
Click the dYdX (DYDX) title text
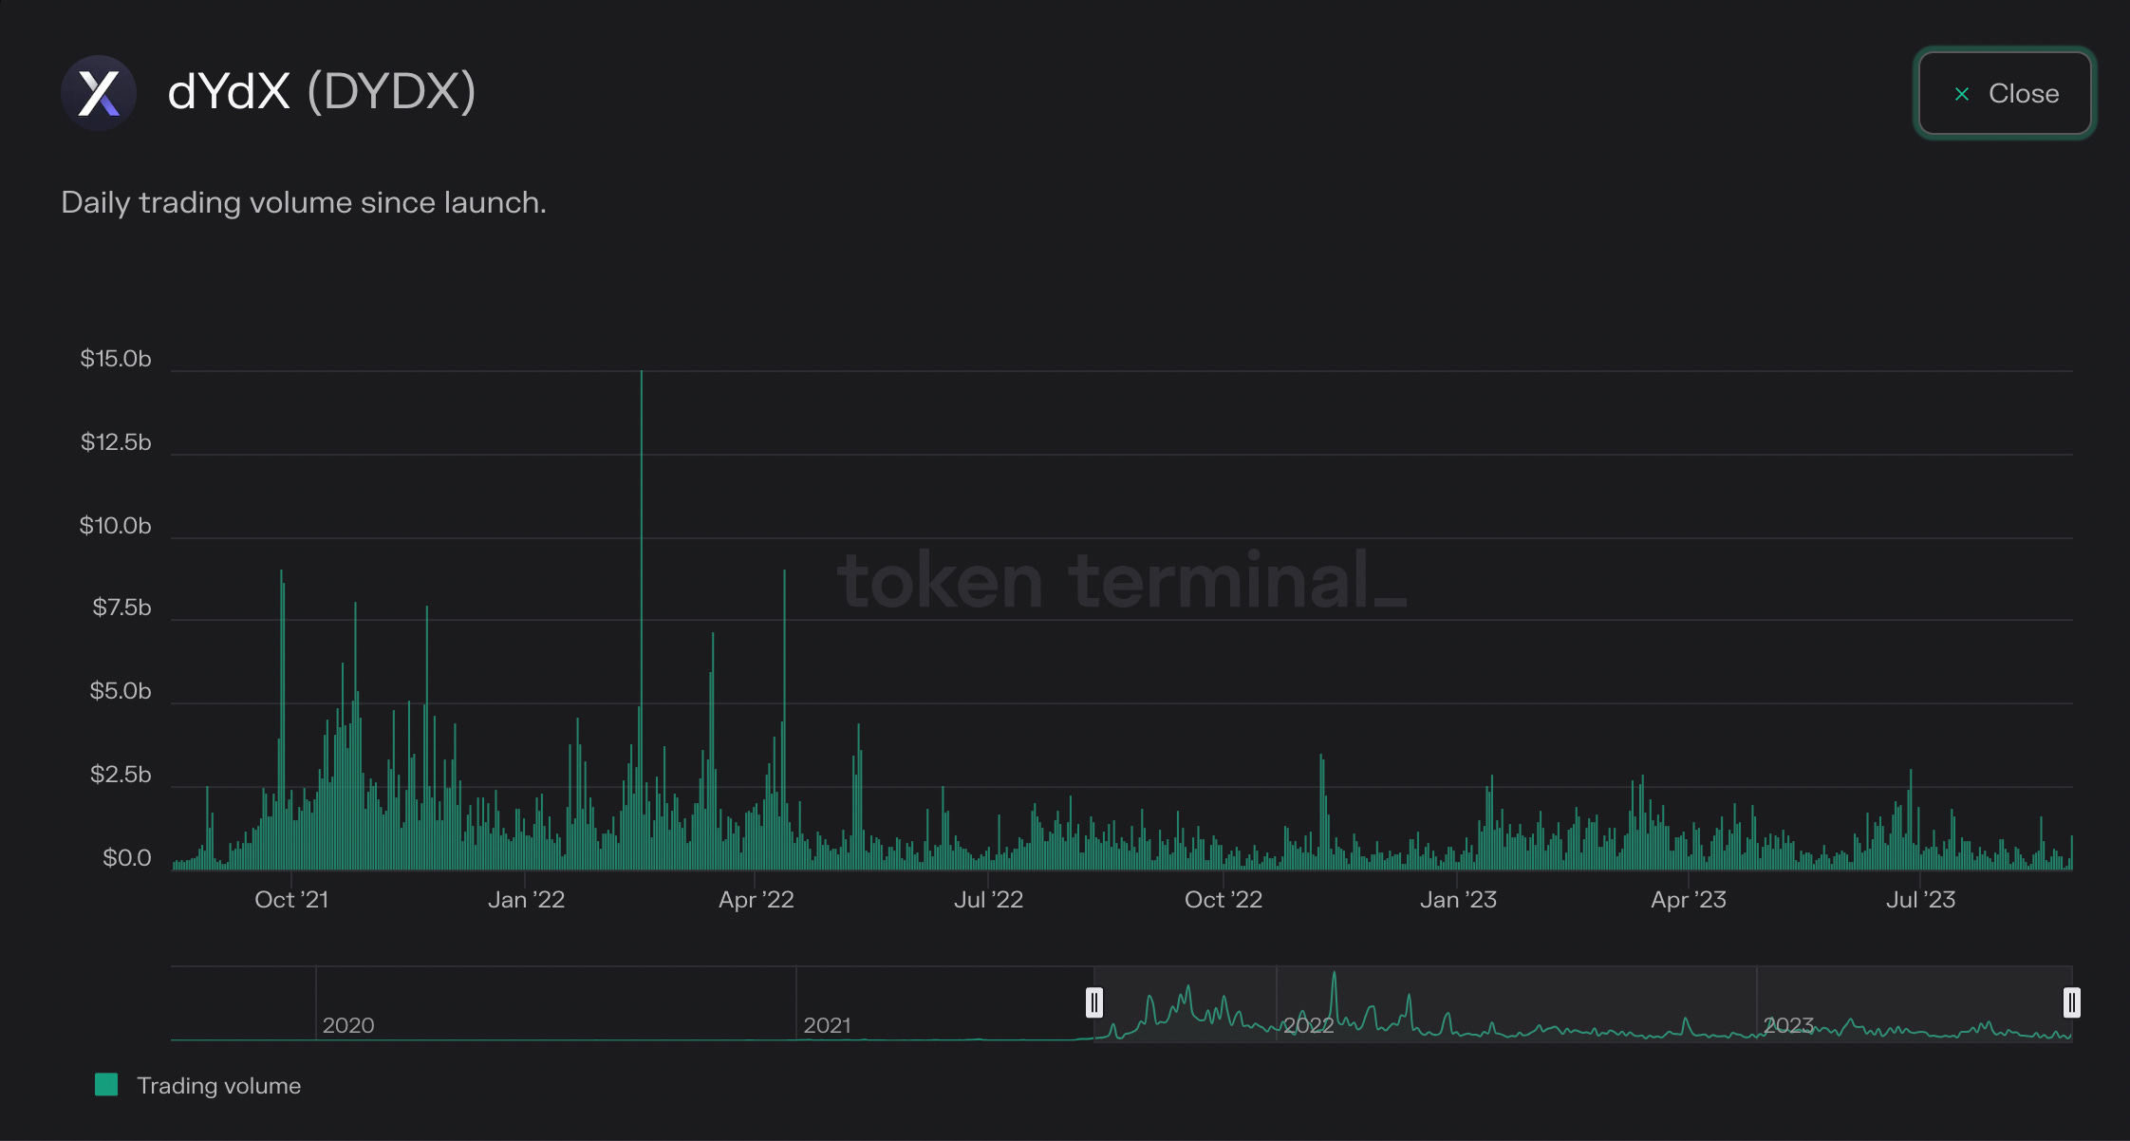coord(321,92)
